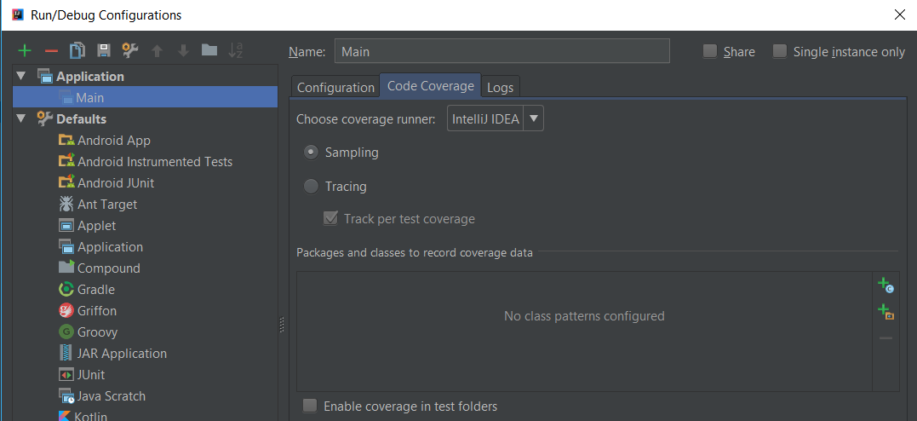This screenshot has width=917, height=421.
Task: Click the panel splitter grip handle
Action: [282, 325]
